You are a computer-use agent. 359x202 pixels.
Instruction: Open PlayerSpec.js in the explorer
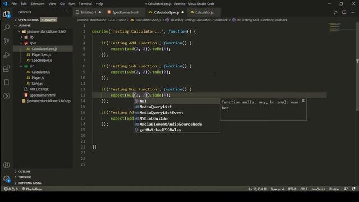pyautogui.click(x=41, y=54)
